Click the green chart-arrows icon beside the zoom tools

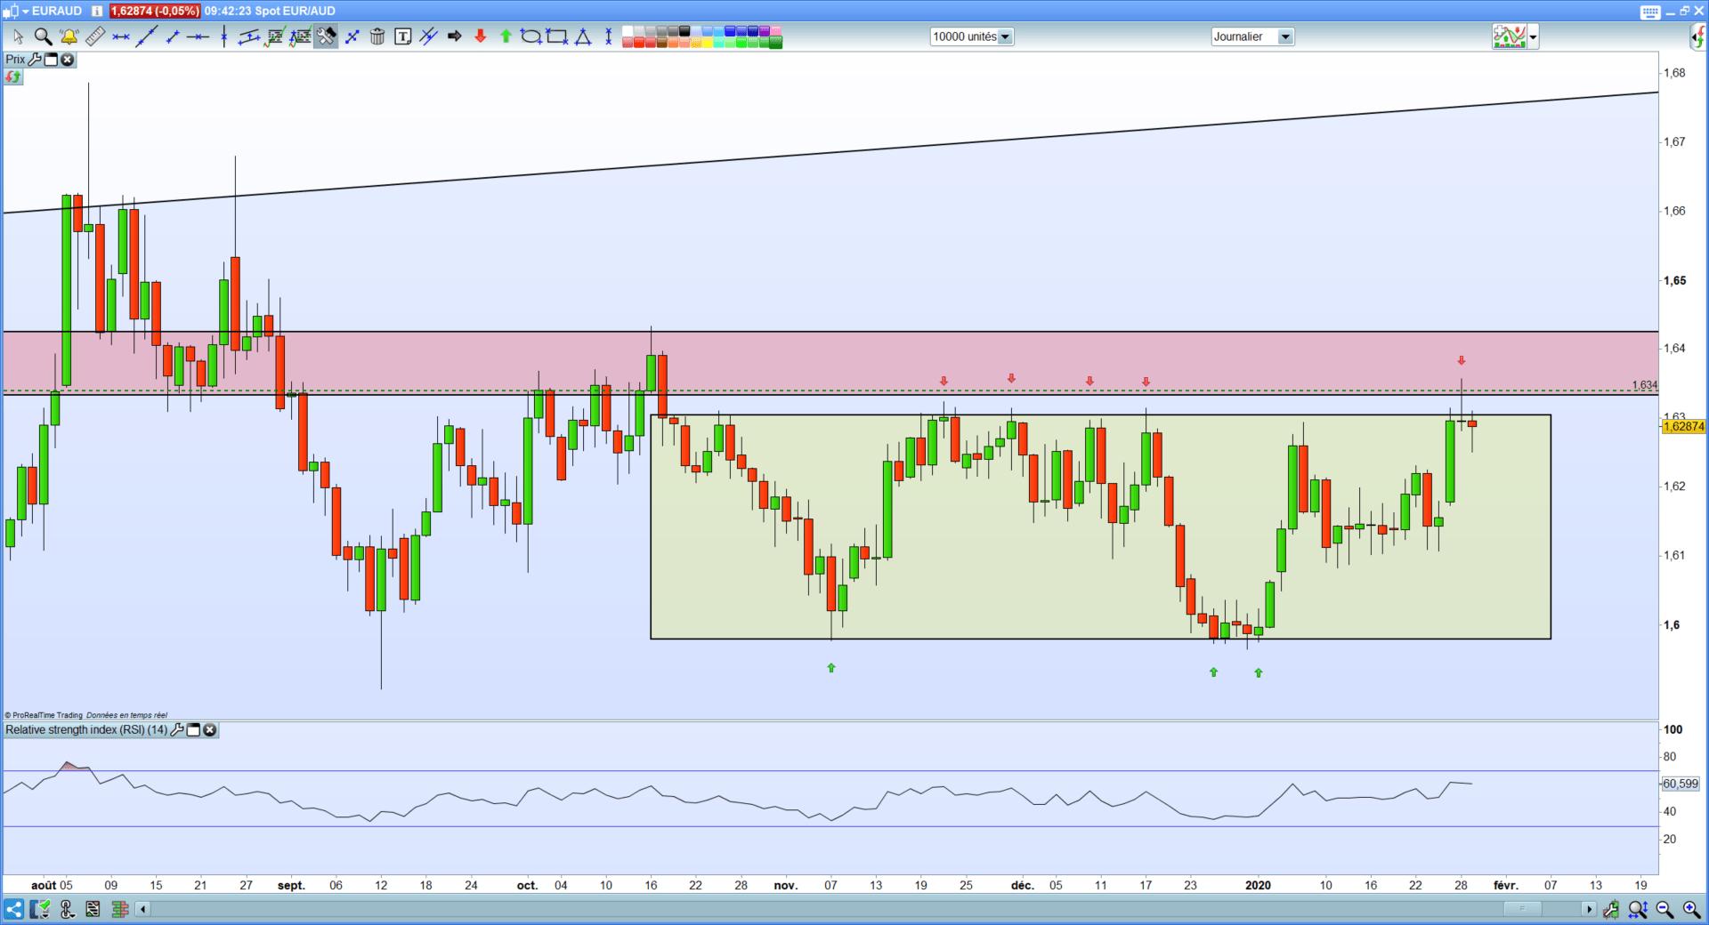coord(1611,909)
